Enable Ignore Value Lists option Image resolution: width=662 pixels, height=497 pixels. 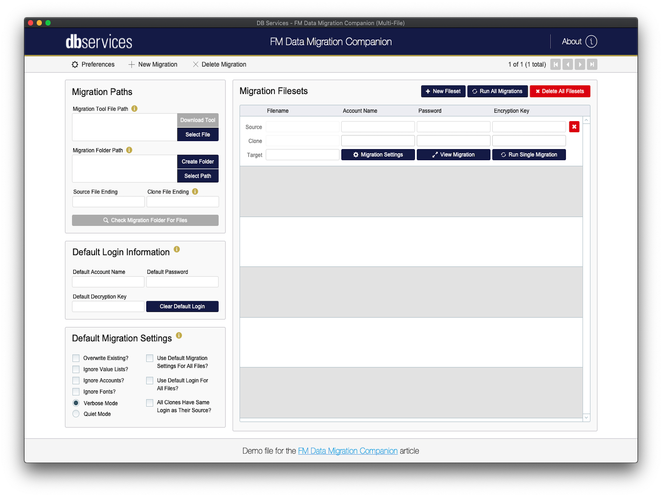76,369
